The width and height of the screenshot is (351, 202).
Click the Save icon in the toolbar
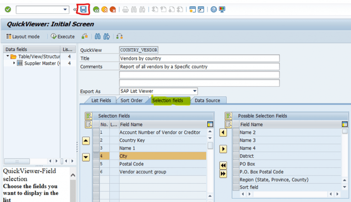tap(83, 9)
